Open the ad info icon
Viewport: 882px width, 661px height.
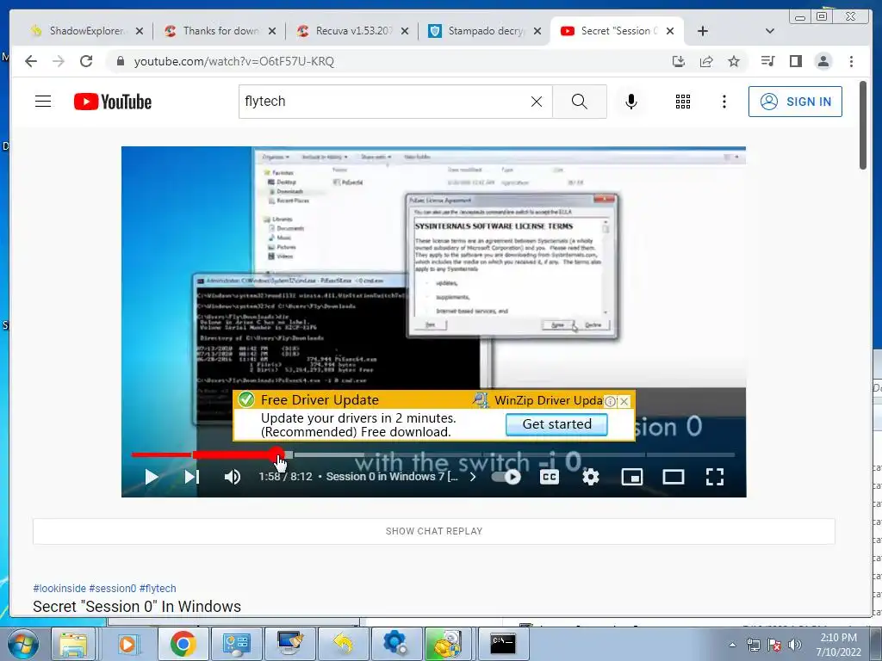611,401
